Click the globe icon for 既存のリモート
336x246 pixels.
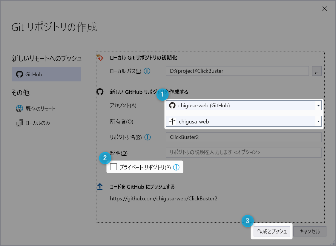(19, 109)
